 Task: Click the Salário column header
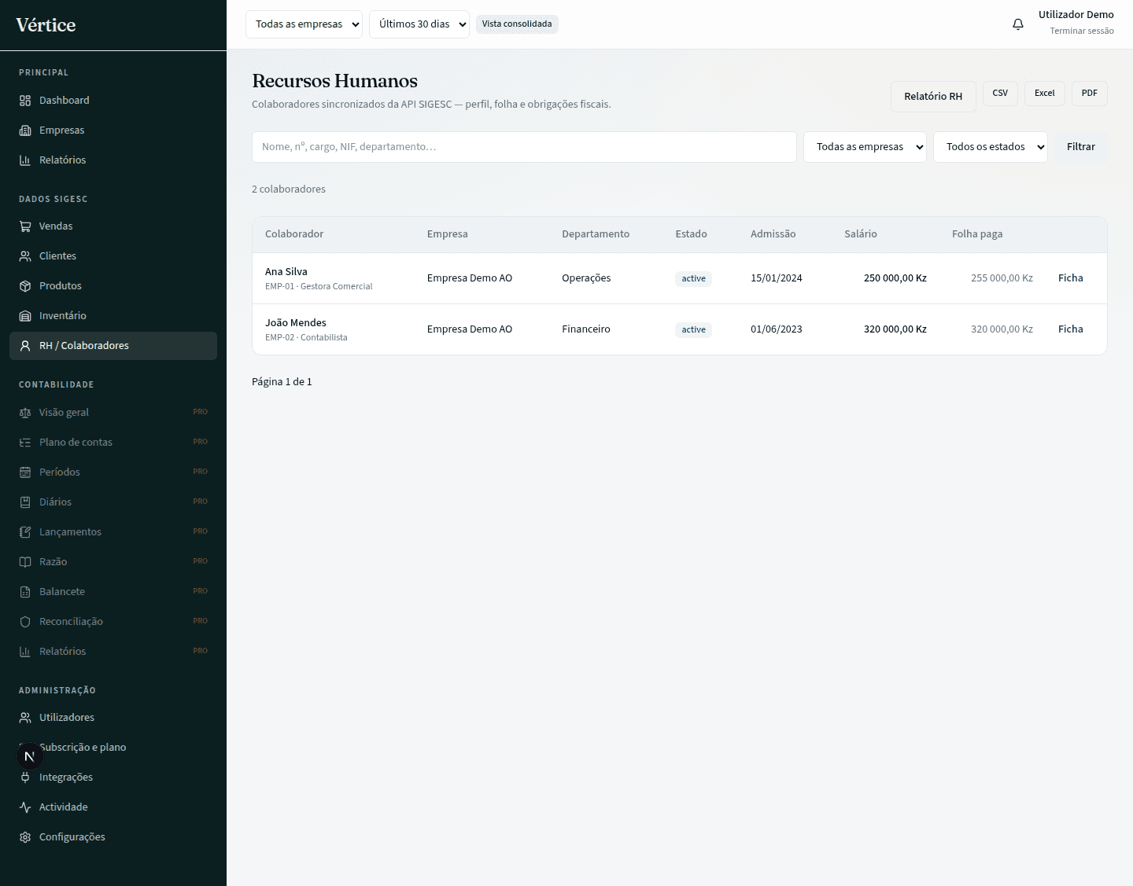(x=861, y=234)
